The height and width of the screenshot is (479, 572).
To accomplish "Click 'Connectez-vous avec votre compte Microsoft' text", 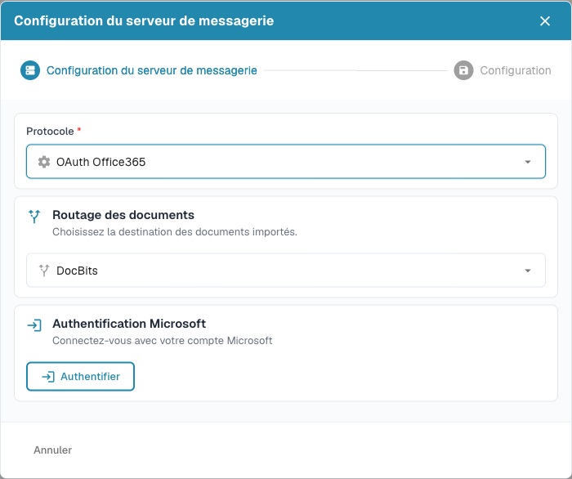I will (x=163, y=341).
